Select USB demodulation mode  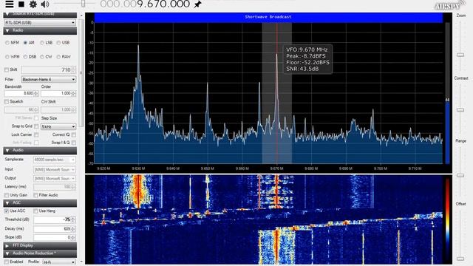click(58, 43)
